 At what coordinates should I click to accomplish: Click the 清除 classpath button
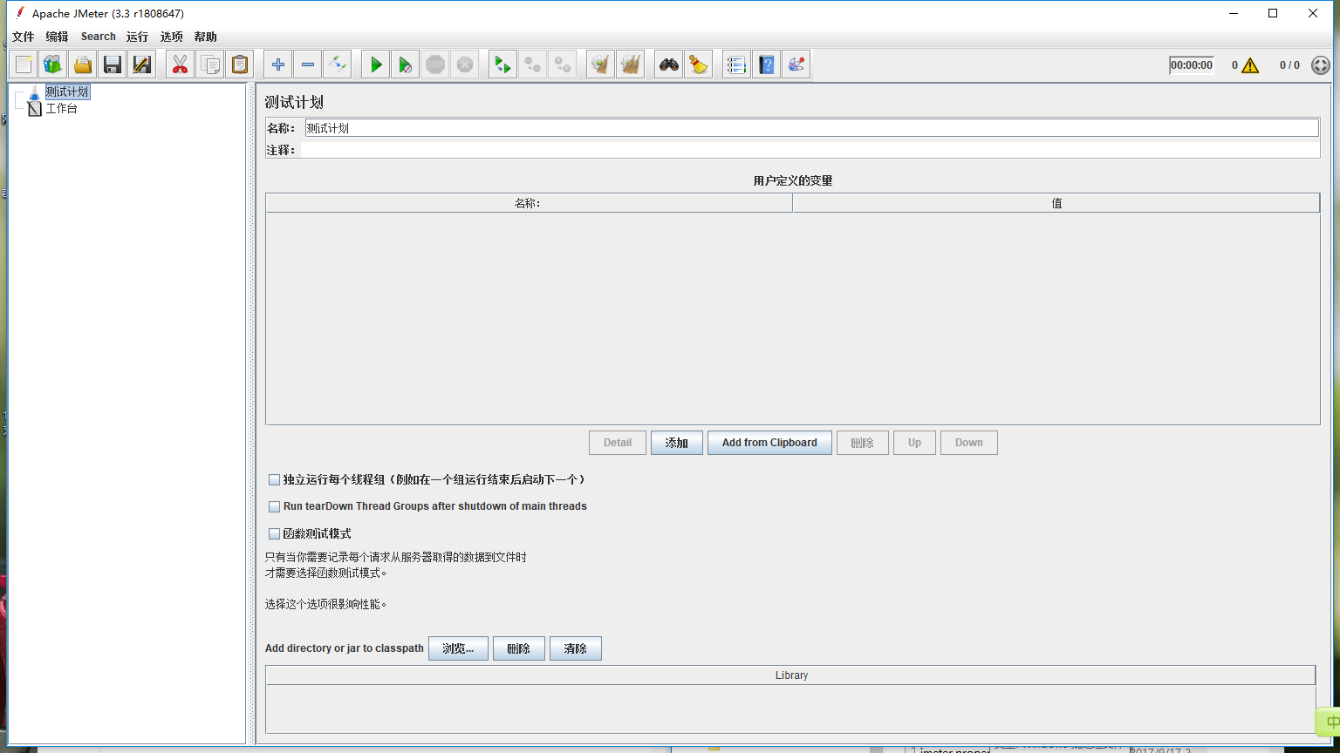pyautogui.click(x=576, y=648)
